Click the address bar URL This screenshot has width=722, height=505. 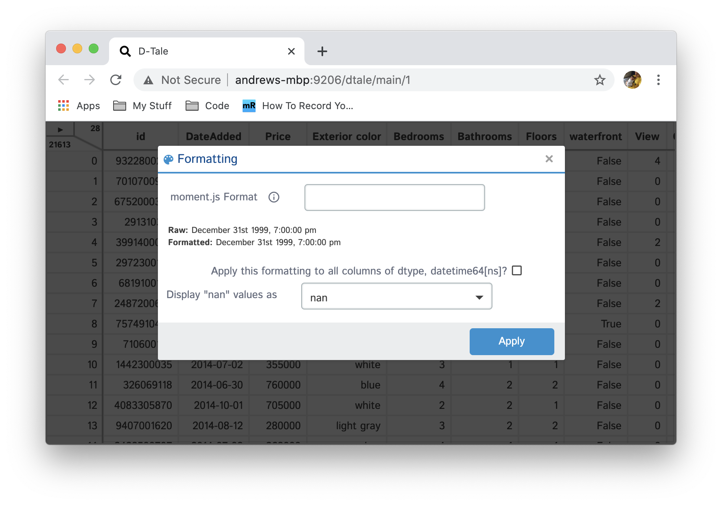tap(322, 80)
